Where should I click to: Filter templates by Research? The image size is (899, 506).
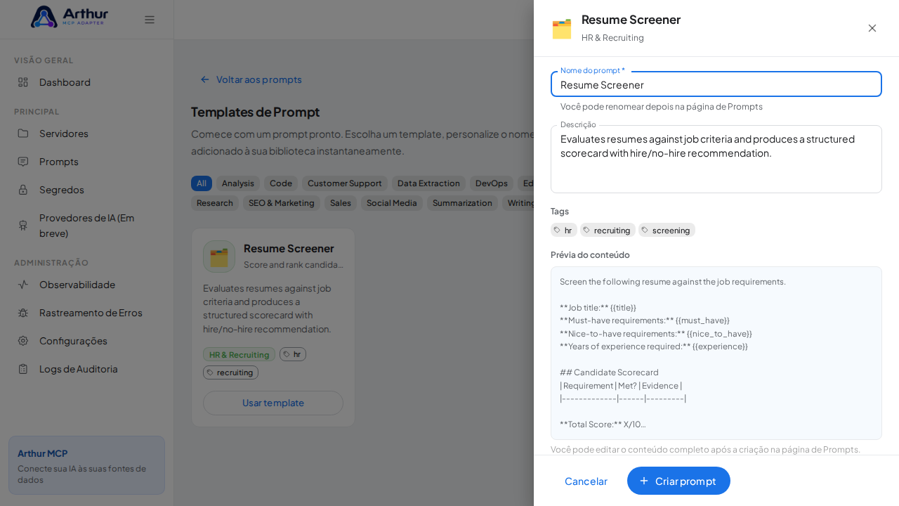[x=215, y=203]
